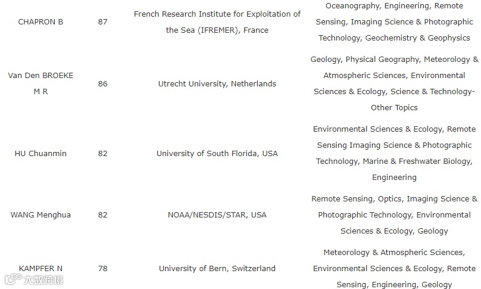Click French Research Institute IFREMER affiliation
481x289 pixels.
click(x=217, y=22)
